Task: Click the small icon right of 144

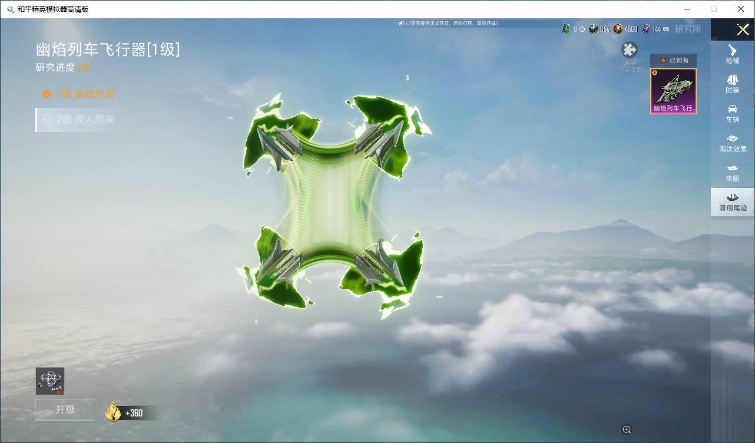Action: (x=667, y=29)
